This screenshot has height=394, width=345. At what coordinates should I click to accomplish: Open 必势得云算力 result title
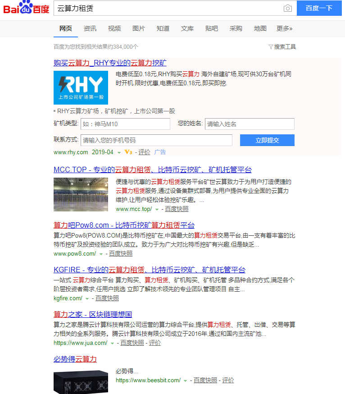click(x=75, y=359)
